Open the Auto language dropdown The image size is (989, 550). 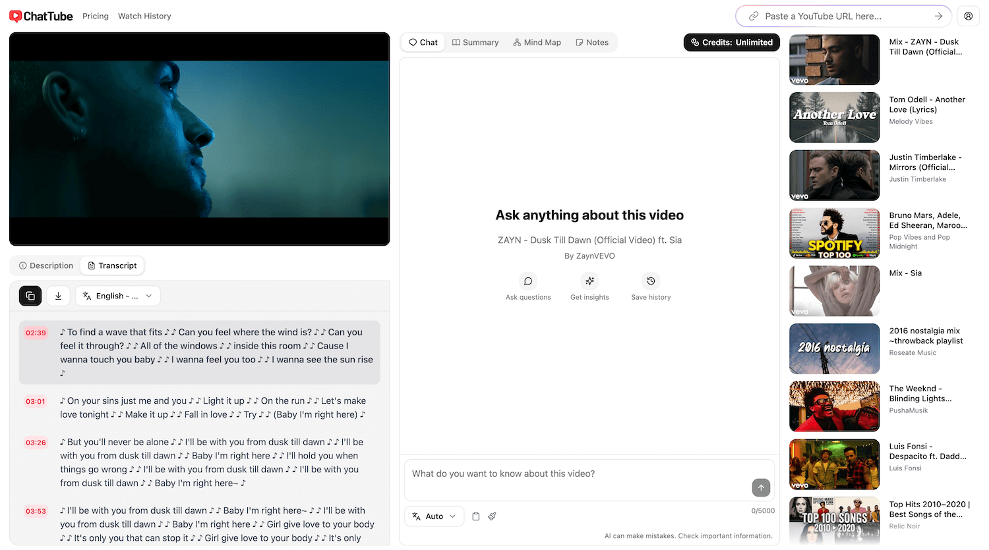tap(434, 516)
